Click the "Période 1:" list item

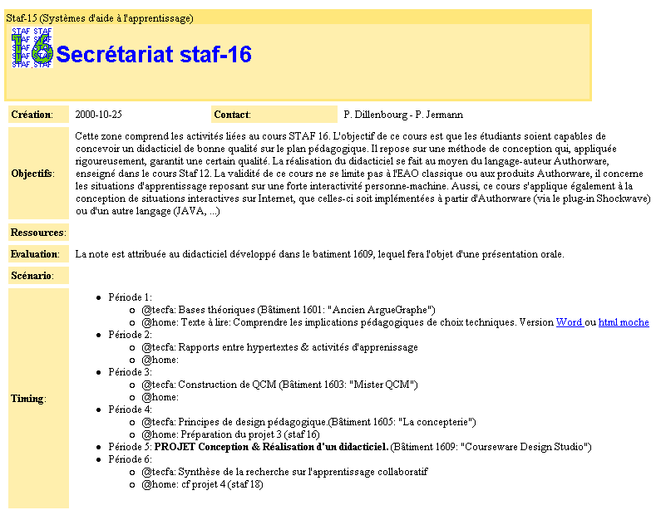click(130, 297)
